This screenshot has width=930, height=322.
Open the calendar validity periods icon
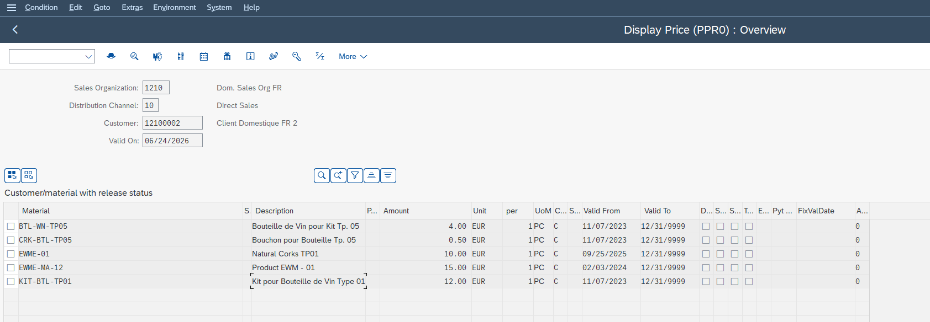click(x=204, y=56)
